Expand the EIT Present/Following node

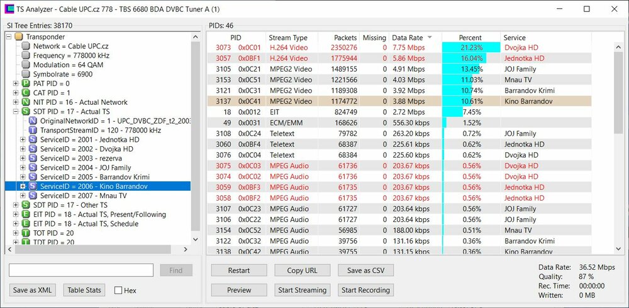tap(16, 215)
